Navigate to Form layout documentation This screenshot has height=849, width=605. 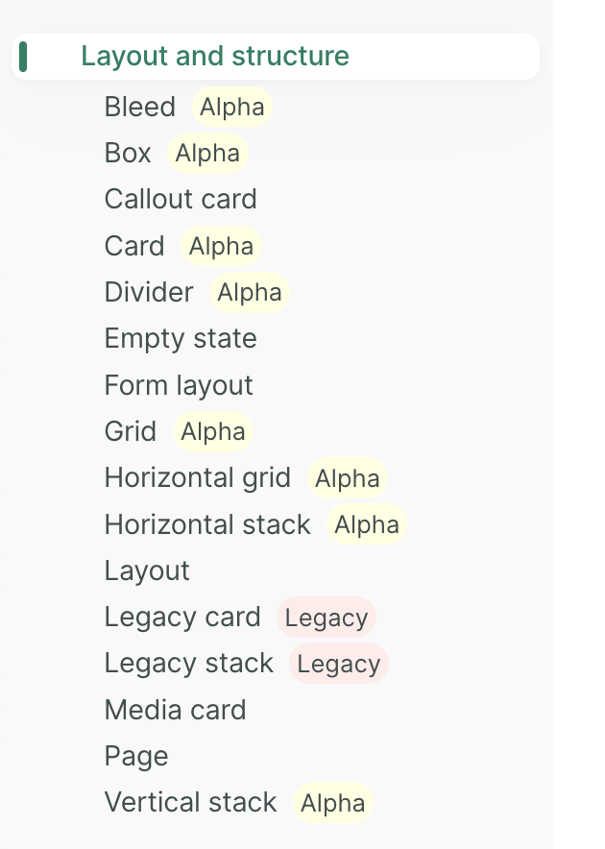click(x=179, y=384)
